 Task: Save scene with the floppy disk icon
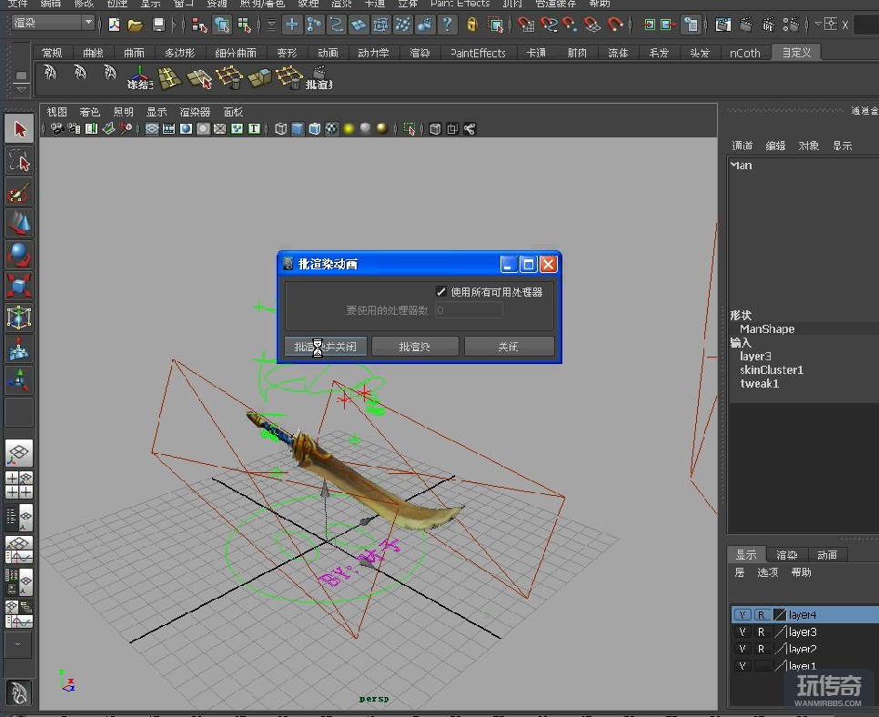pyautogui.click(x=158, y=25)
